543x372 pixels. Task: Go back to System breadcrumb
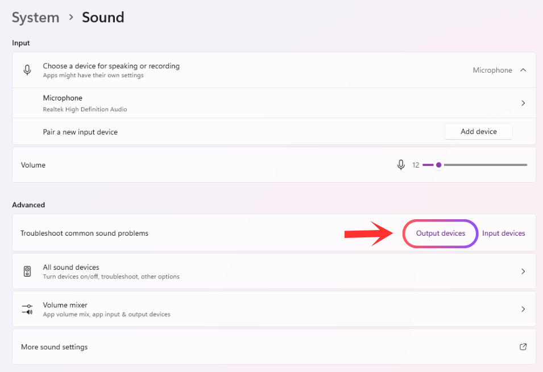[x=36, y=18]
